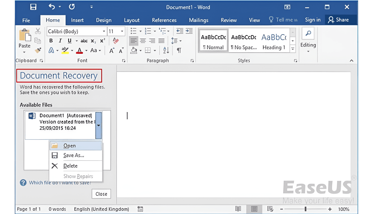This screenshot has width=373, height=214.
Task: Click the Format Painter brush icon
Action: coord(38,50)
